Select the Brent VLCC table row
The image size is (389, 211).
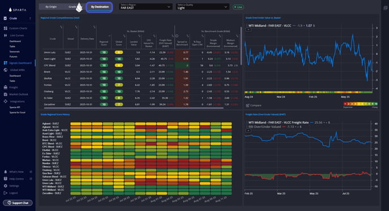point(140,72)
